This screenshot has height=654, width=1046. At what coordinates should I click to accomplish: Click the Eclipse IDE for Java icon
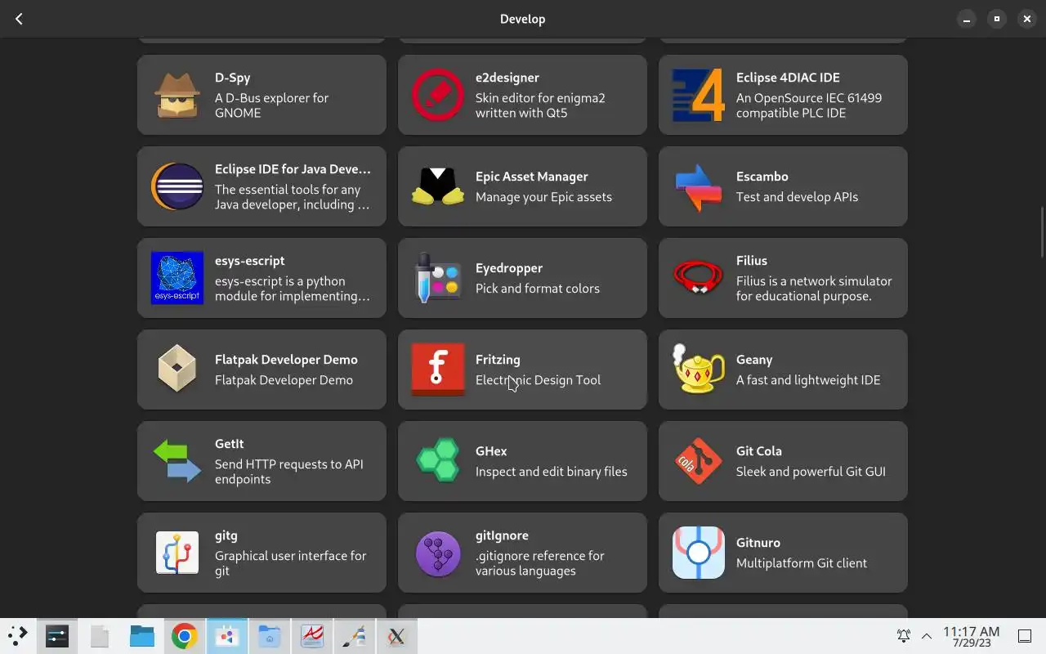177,186
